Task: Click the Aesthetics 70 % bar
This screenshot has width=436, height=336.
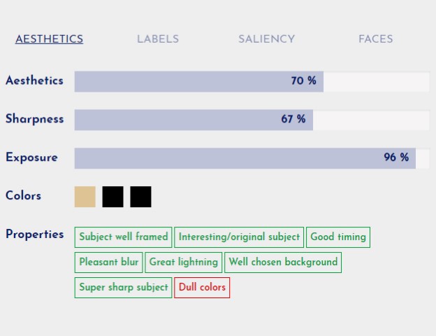Action: (199, 81)
